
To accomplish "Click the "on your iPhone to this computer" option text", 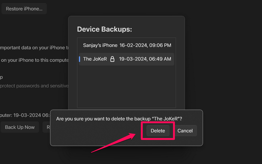I will click(x=34, y=60).
